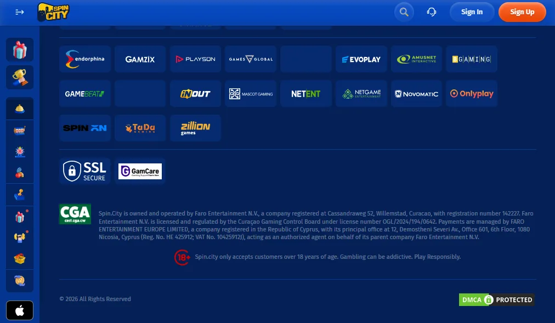
Task: Open the trophy cup sidebar icon
Action: (20, 77)
